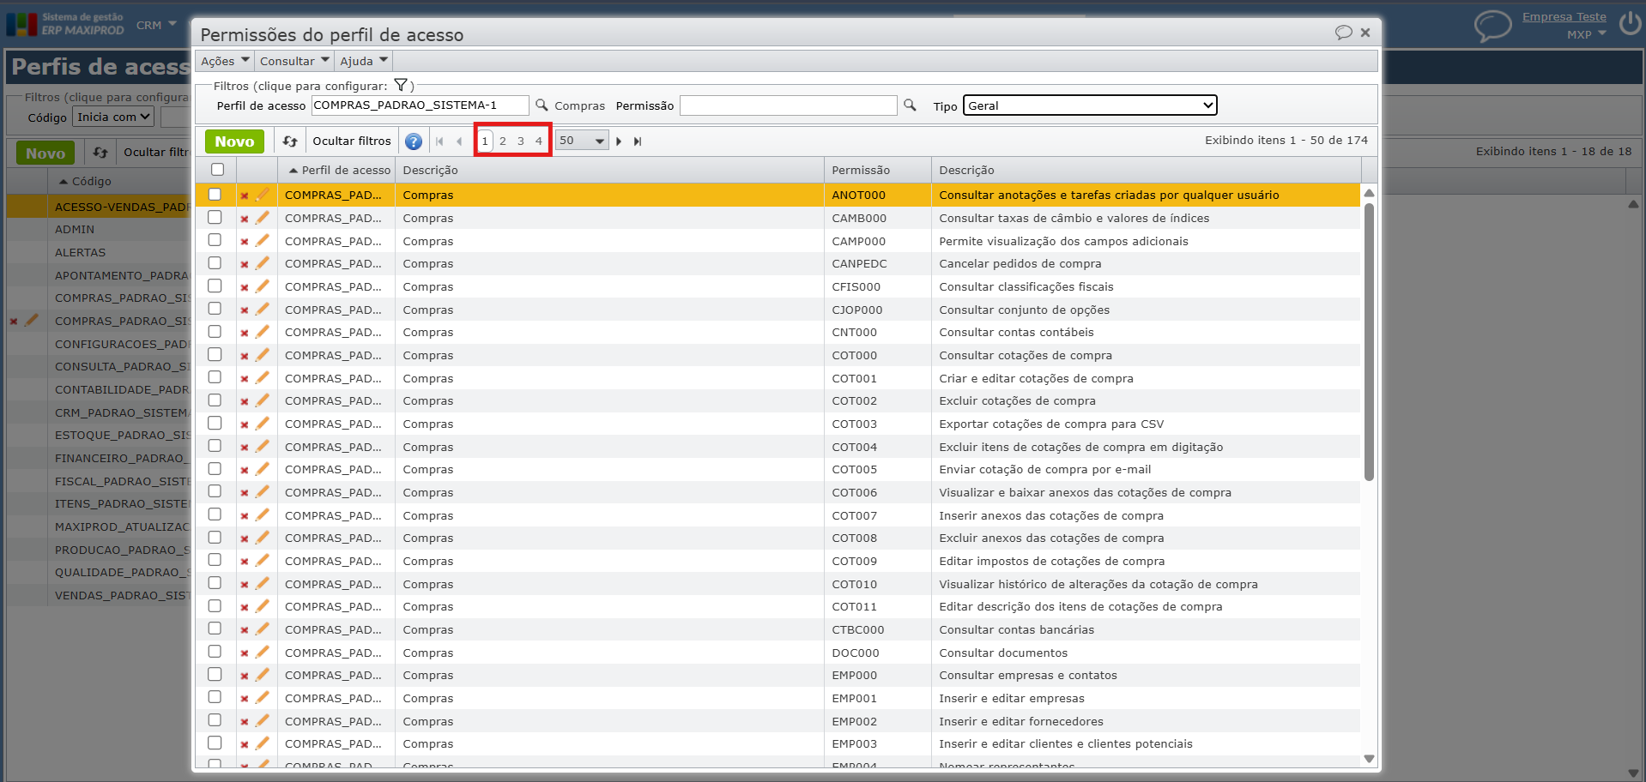Click the search magnifier beside Perfil de acesso
Image resolution: width=1646 pixels, height=782 pixels.
click(x=542, y=105)
